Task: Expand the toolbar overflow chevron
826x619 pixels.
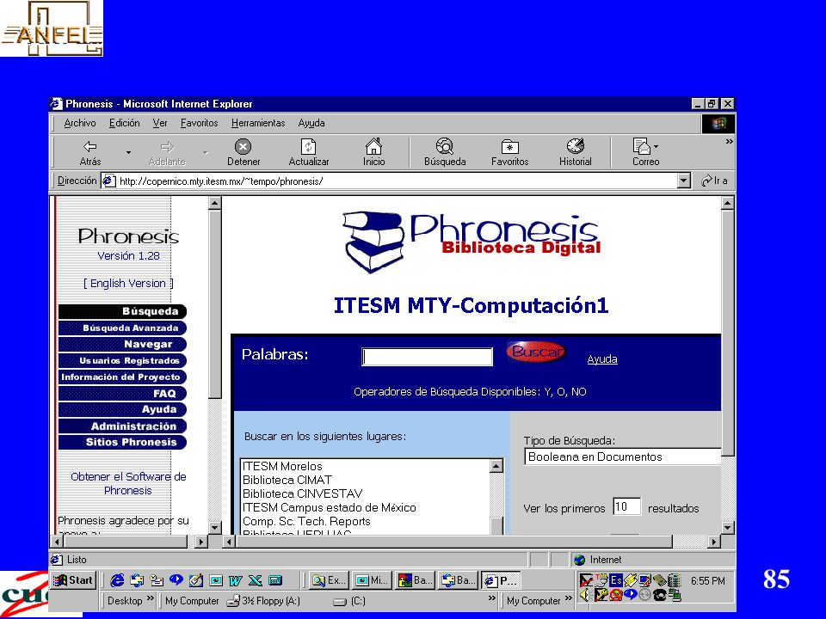Action: click(729, 142)
